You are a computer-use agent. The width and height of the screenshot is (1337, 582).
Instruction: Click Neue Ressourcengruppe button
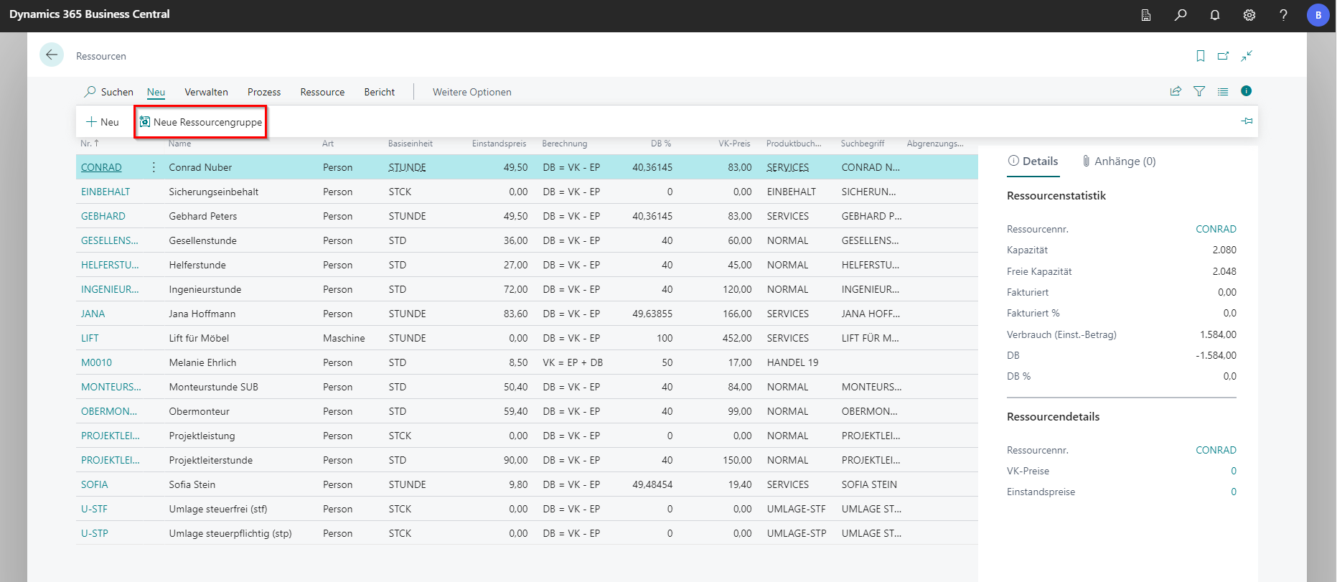point(201,122)
